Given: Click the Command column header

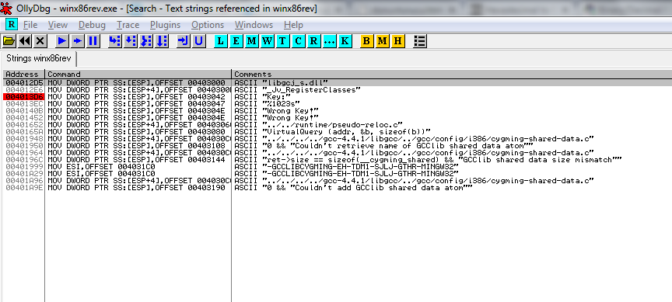Looking at the screenshot, I should coord(138,74).
